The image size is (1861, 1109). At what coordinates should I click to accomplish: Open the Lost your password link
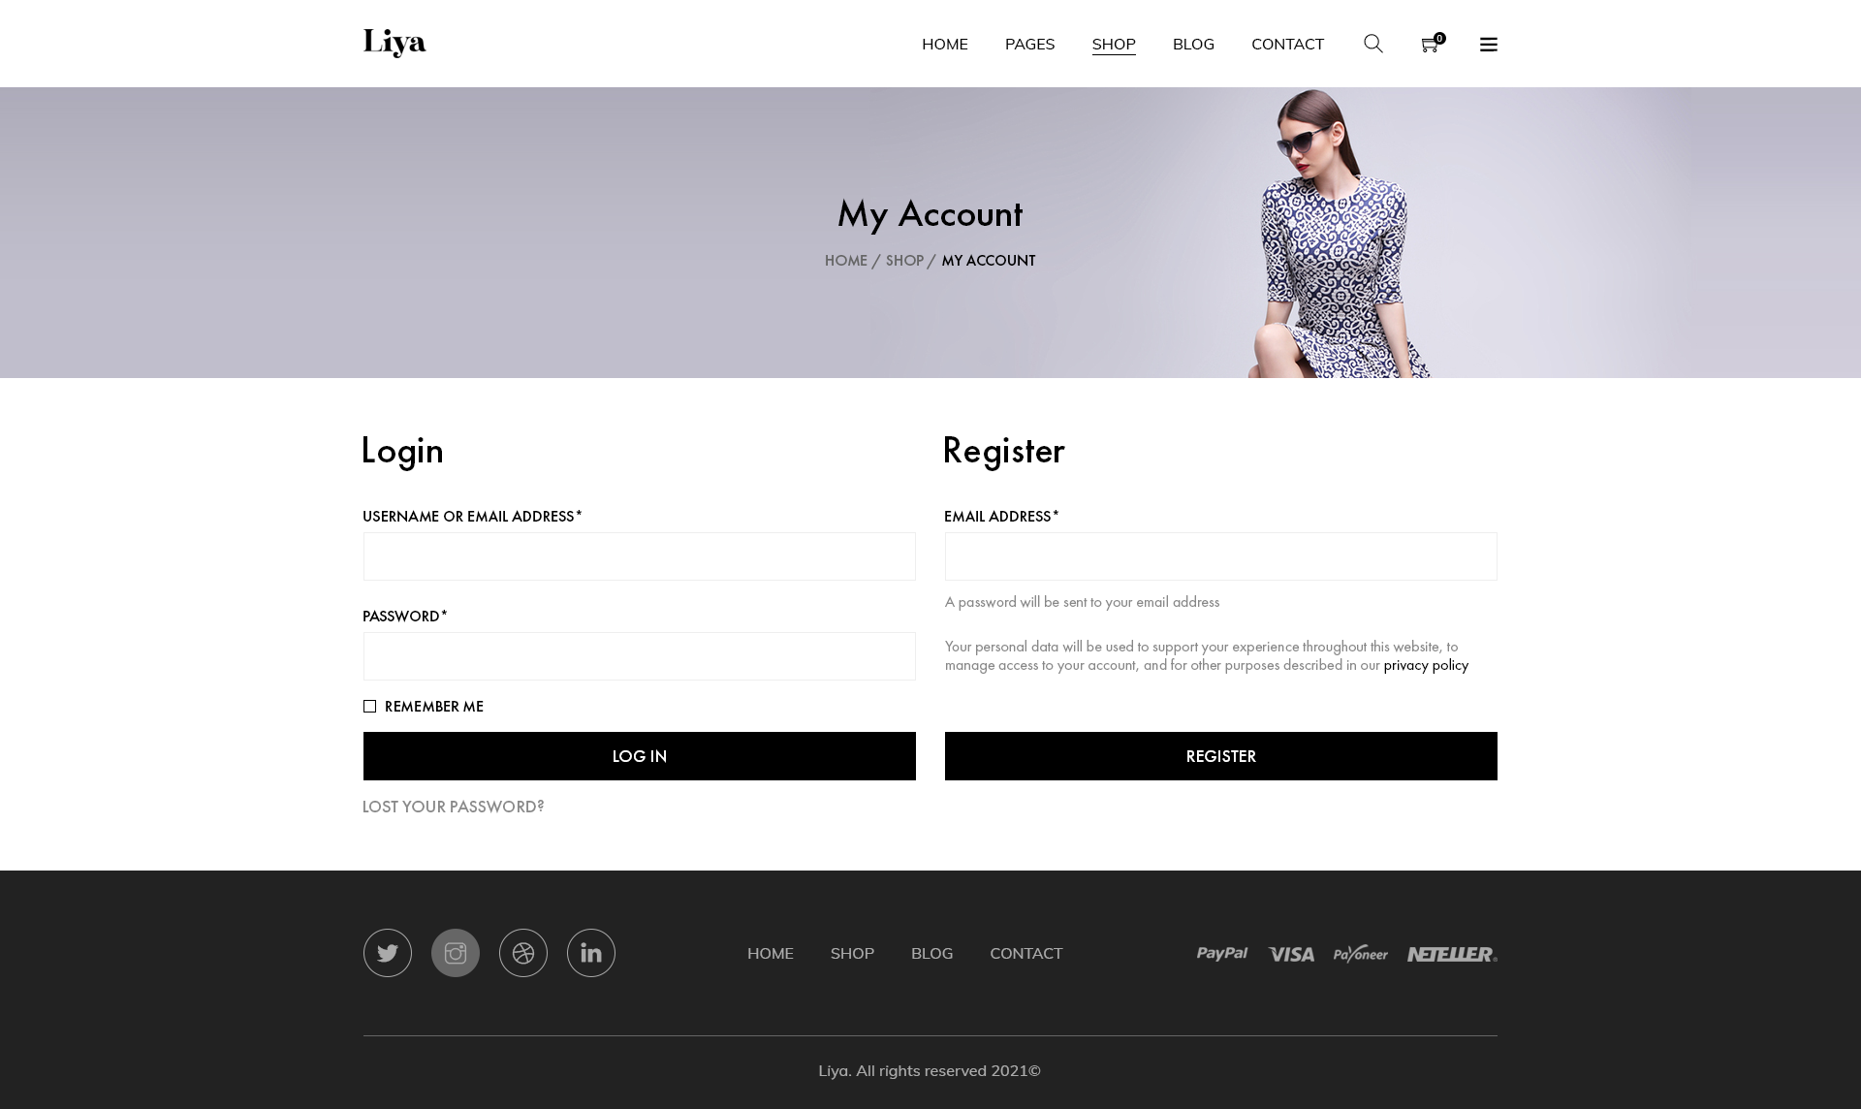(x=453, y=807)
